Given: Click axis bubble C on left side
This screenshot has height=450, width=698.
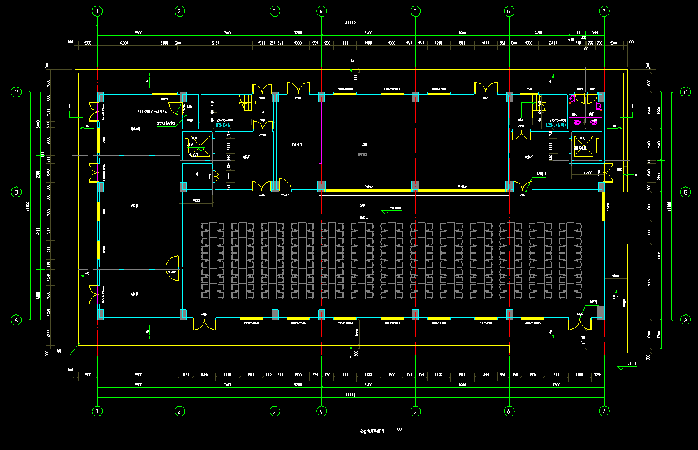Looking at the screenshot, I should 17,92.
